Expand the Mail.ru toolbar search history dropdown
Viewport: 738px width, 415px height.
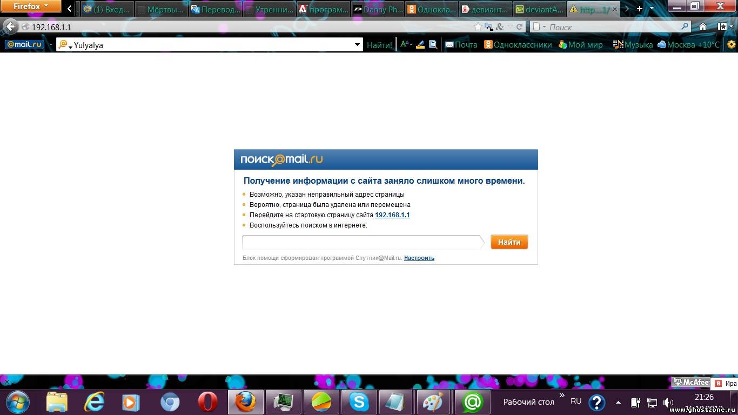(x=357, y=45)
